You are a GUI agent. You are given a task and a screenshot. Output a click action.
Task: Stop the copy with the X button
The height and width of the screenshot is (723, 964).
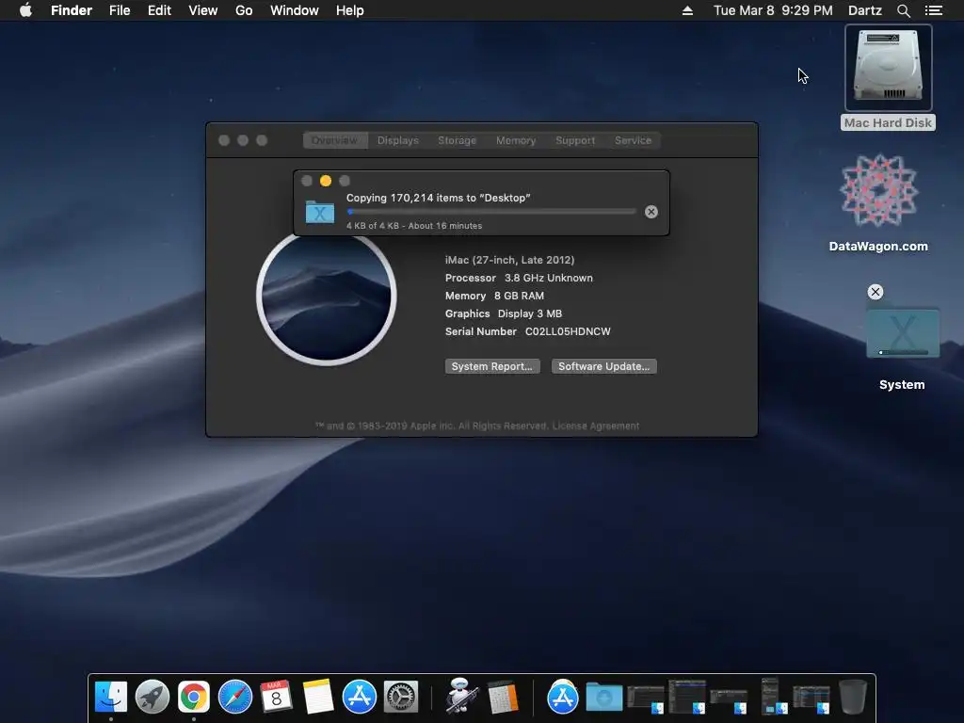click(x=651, y=212)
